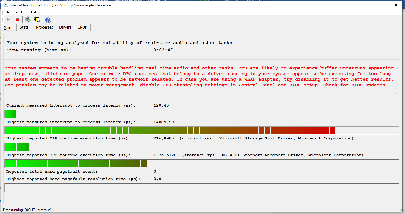Viewport: 405px width, 214px height.
Task: Click the elapsed time value 0:02:47 at the top
Action: [163, 50]
